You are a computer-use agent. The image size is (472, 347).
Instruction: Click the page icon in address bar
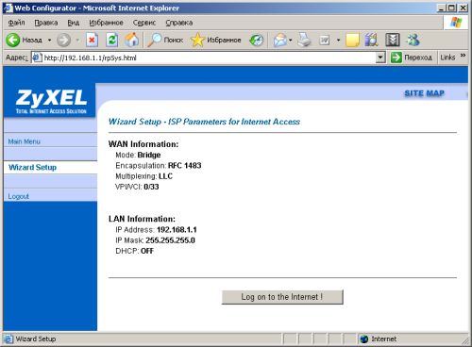pos(37,58)
